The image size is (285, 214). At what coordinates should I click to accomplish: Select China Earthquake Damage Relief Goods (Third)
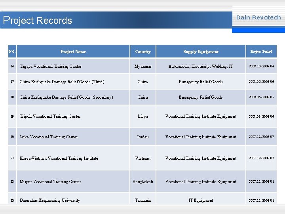[62, 82]
